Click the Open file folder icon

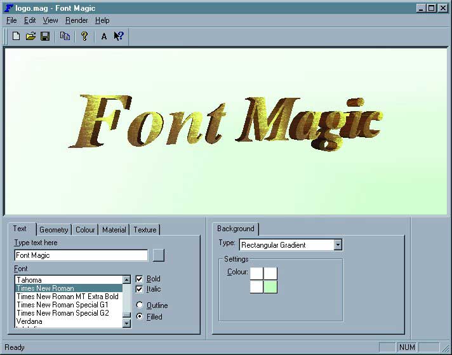coord(30,36)
